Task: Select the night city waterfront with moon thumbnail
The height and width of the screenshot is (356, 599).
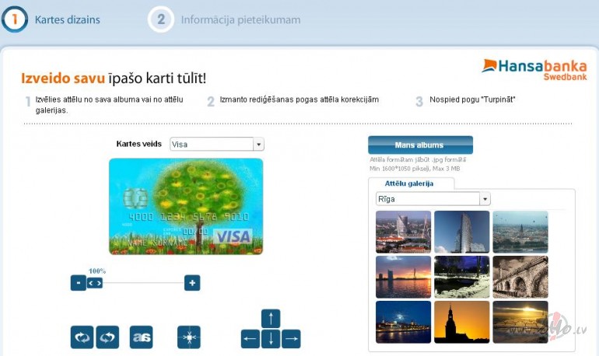Action: pyautogui.click(x=404, y=322)
